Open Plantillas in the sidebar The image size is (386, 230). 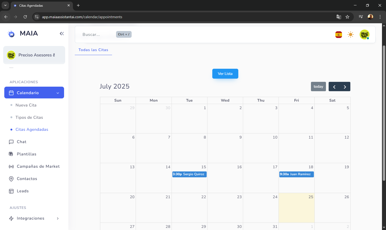26,154
